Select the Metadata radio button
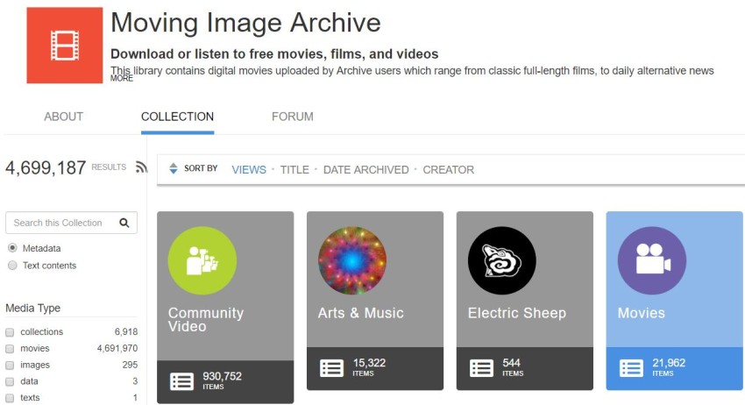This screenshot has height=405, width=745. tap(12, 248)
